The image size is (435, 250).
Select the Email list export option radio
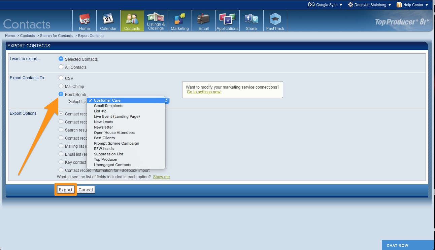(61, 154)
